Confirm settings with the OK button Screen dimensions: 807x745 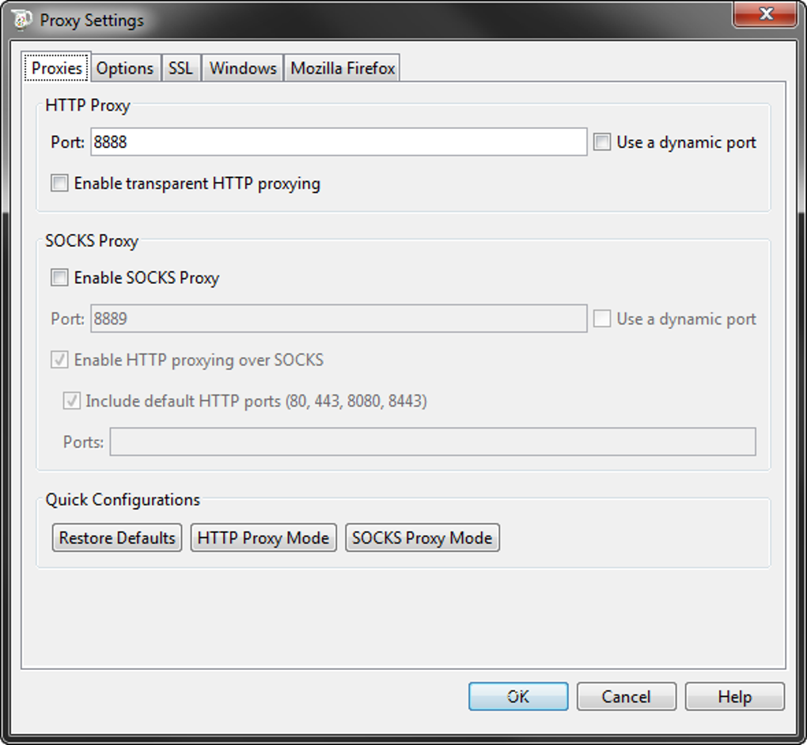518,697
